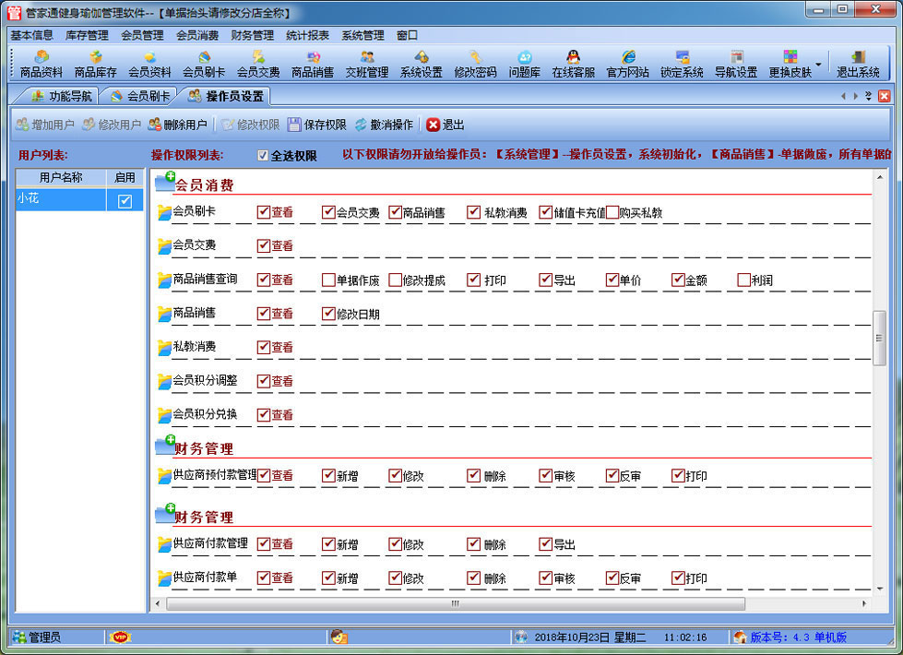Open the 统计报表 menu
The width and height of the screenshot is (903, 655).
[307, 35]
